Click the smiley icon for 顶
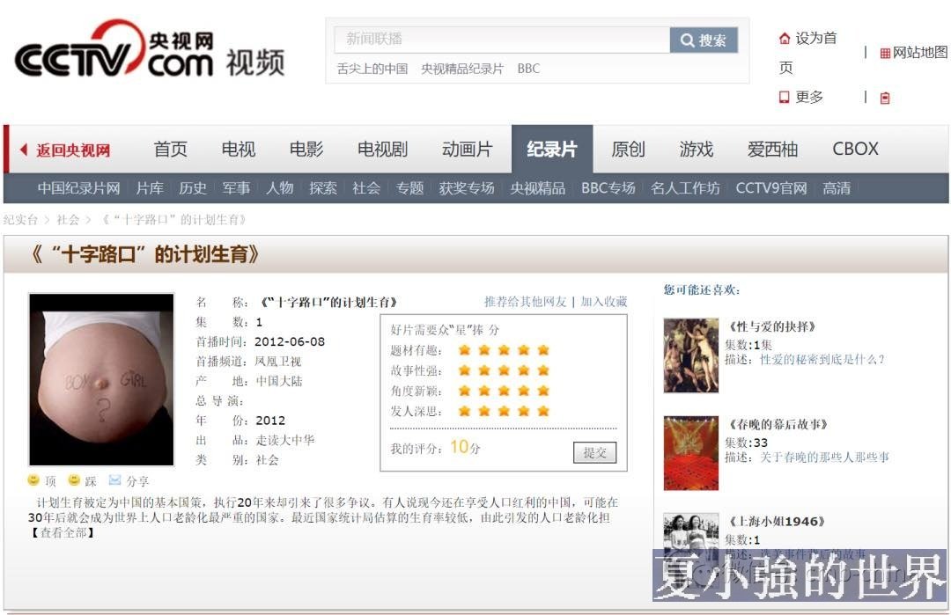Viewport: 951px width, 615px height. pos(33,480)
